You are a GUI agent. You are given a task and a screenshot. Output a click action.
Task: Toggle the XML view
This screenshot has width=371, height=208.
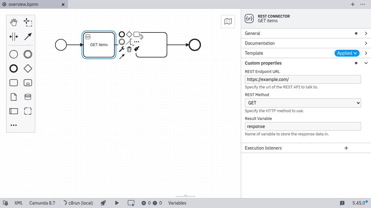click(x=19, y=203)
